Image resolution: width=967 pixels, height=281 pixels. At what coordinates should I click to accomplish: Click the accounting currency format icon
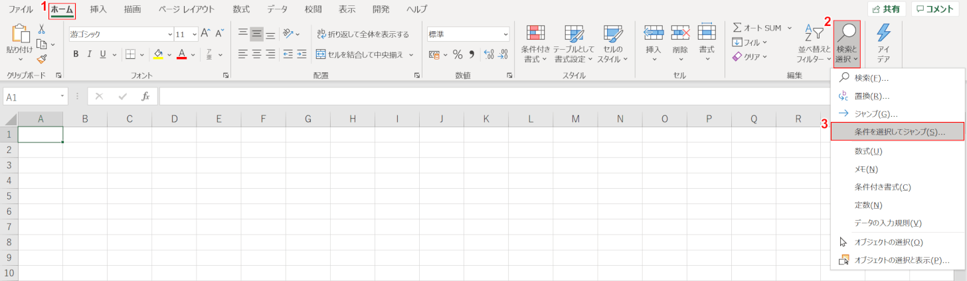pyautogui.click(x=434, y=54)
